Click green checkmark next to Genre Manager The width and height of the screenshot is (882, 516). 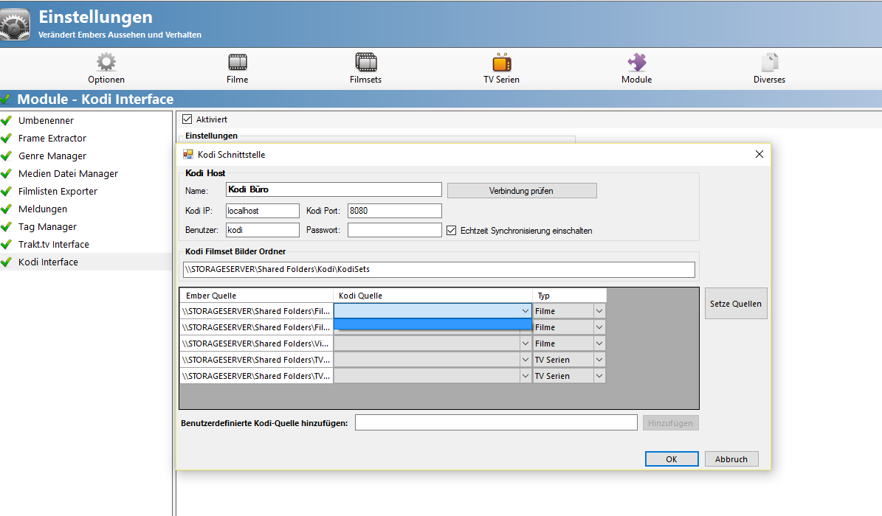[6, 156]
